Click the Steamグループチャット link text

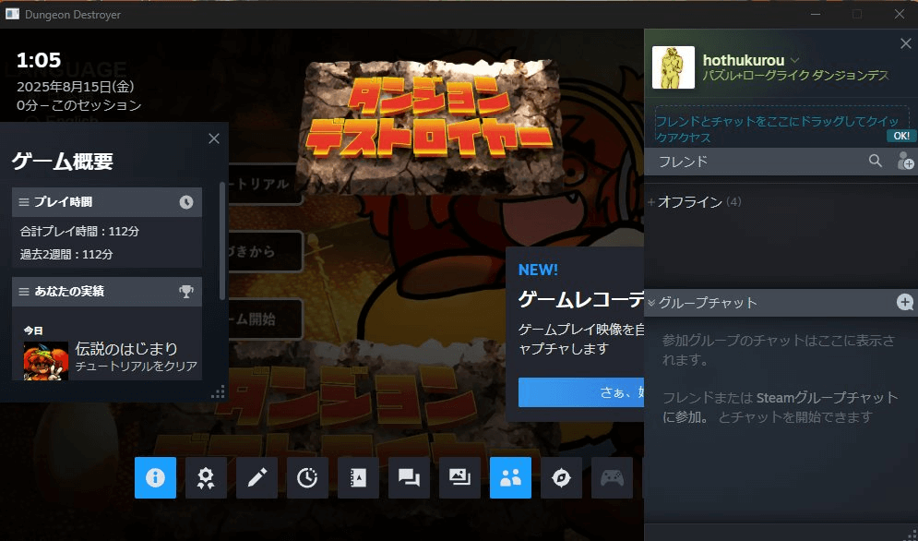(827, 397)
